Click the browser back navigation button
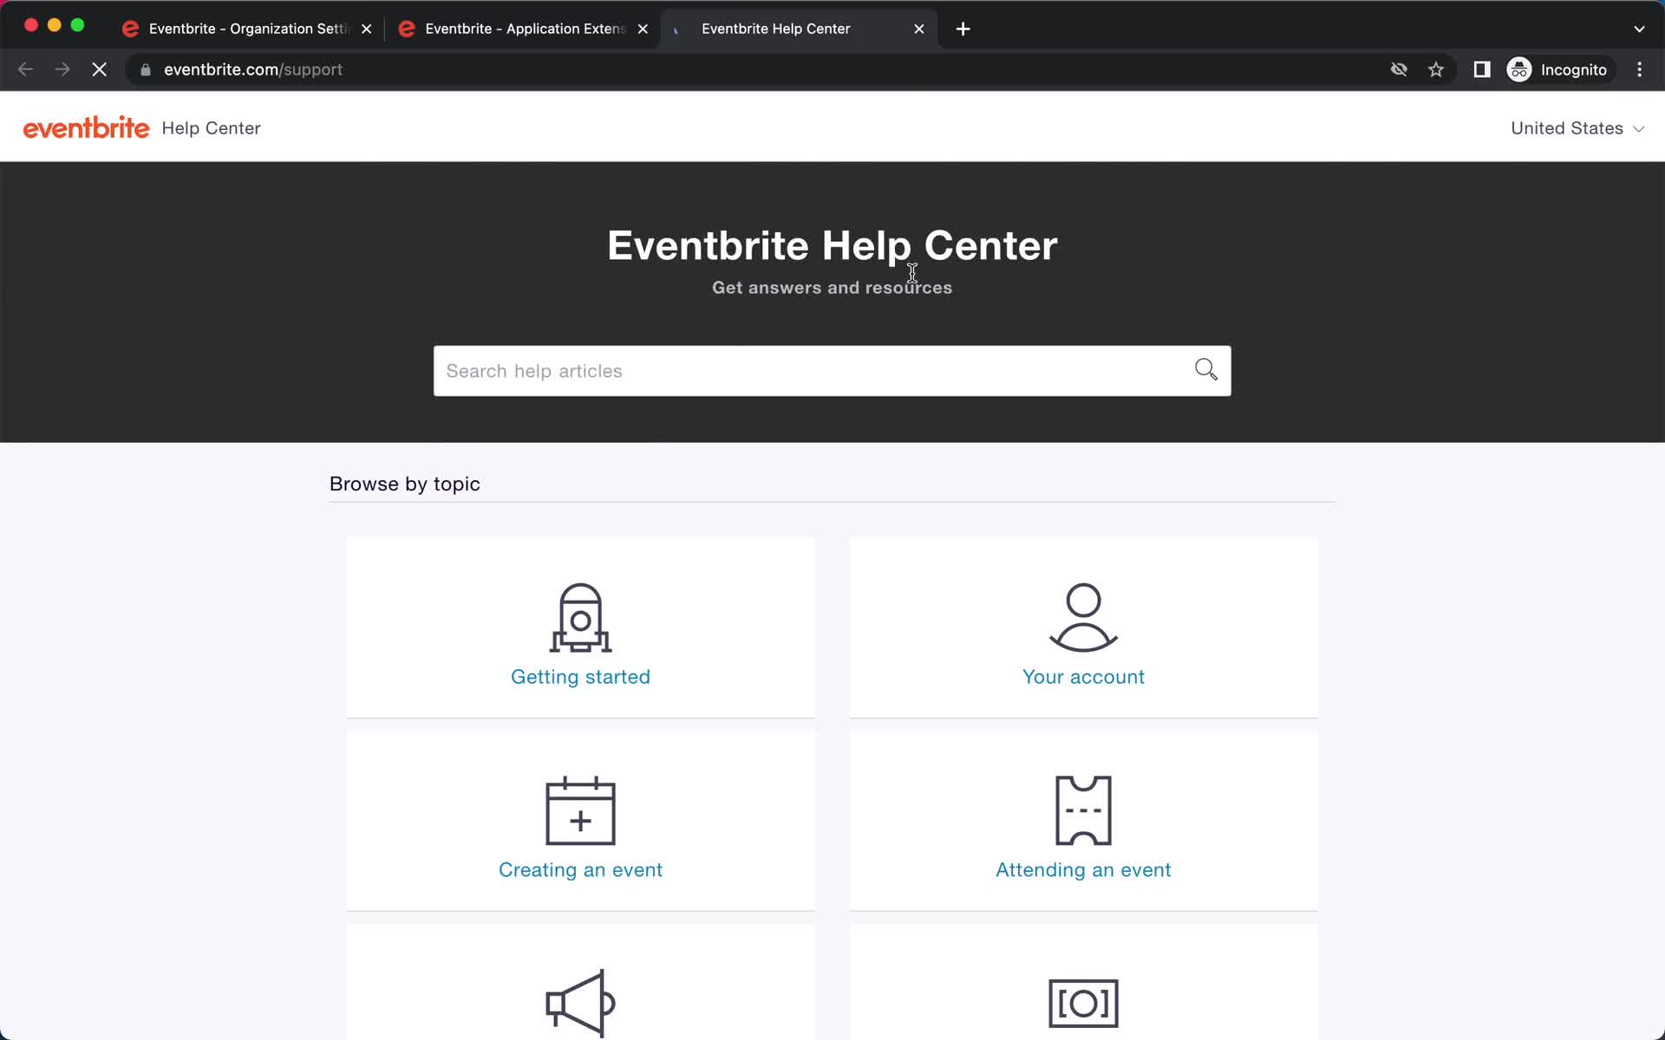1665x1040 pixels. coord(24,68)
